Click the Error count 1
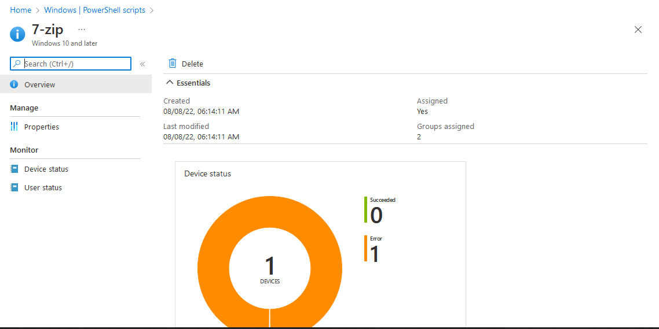Viewport: 659px width, 329px height. click(x=374, y=253)
